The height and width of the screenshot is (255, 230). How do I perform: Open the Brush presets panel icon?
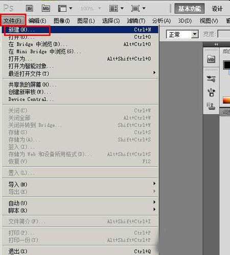211,79
